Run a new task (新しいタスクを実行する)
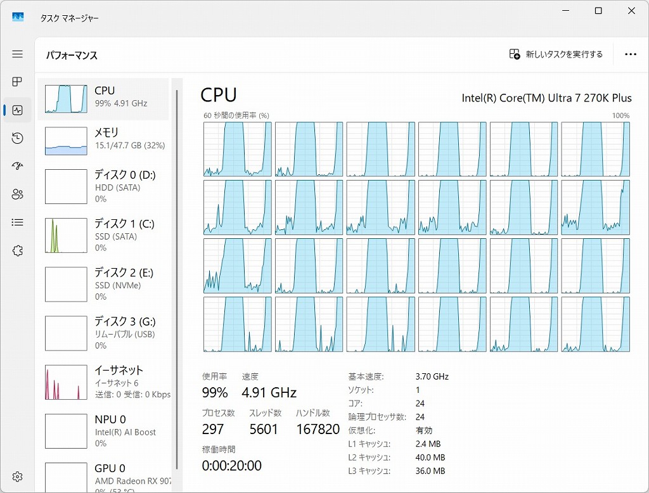The width and height of the screenshot is (649, 493). point(556,54)
